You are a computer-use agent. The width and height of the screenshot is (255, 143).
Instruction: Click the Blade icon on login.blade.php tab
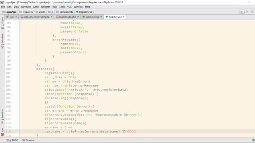[x=57, y=17]
